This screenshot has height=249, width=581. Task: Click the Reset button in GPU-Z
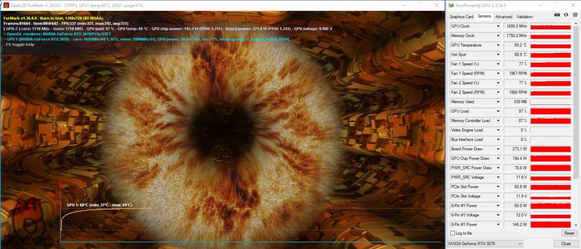[x=569, y=233]
